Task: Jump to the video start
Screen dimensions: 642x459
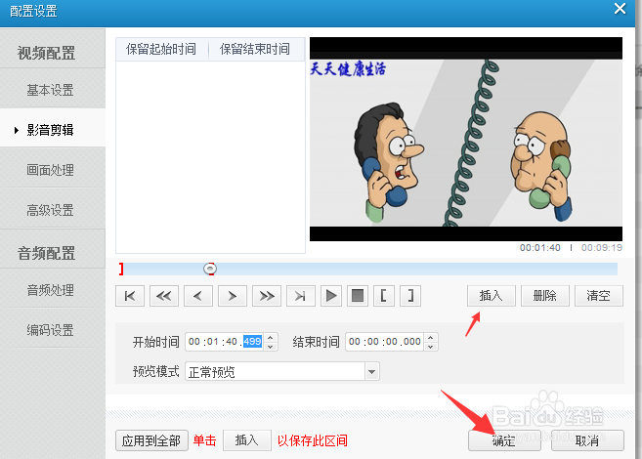Action: [x=130, y=296]
